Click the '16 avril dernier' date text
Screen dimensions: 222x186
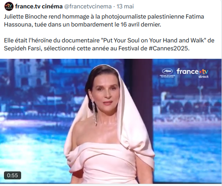tap(141, 24)
